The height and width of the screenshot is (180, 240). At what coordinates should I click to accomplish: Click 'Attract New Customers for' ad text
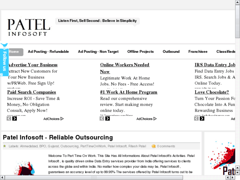click(32, 71)
